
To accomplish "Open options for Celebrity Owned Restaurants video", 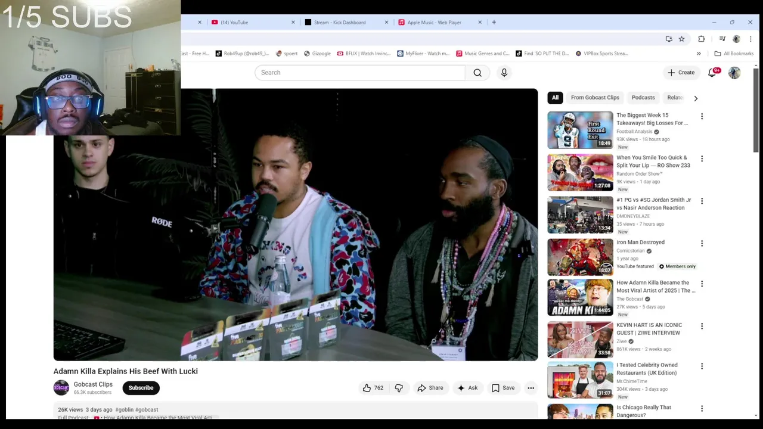I will (x=702, y=366).
